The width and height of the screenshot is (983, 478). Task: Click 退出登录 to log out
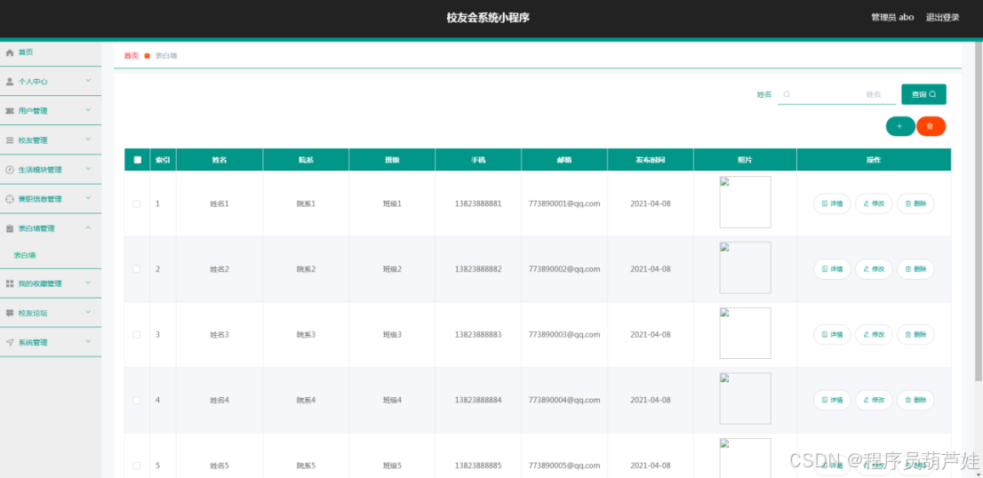942,18
